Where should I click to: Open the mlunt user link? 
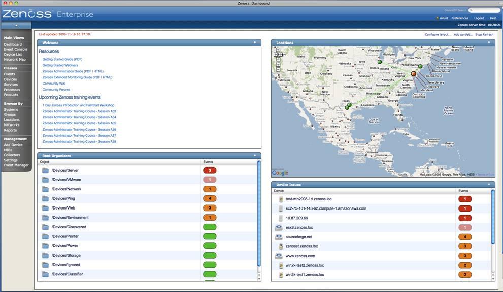tap(444, 18)
